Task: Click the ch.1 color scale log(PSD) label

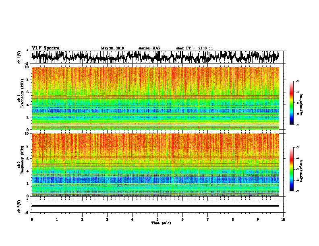Action: pyautogui.click(x=301, y=105)
